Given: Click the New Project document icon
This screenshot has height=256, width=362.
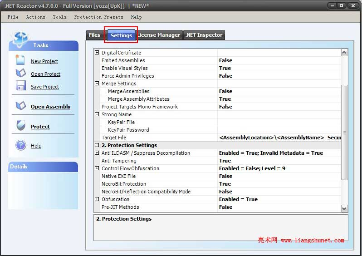Looking at the screenshot, I should 20,60.
